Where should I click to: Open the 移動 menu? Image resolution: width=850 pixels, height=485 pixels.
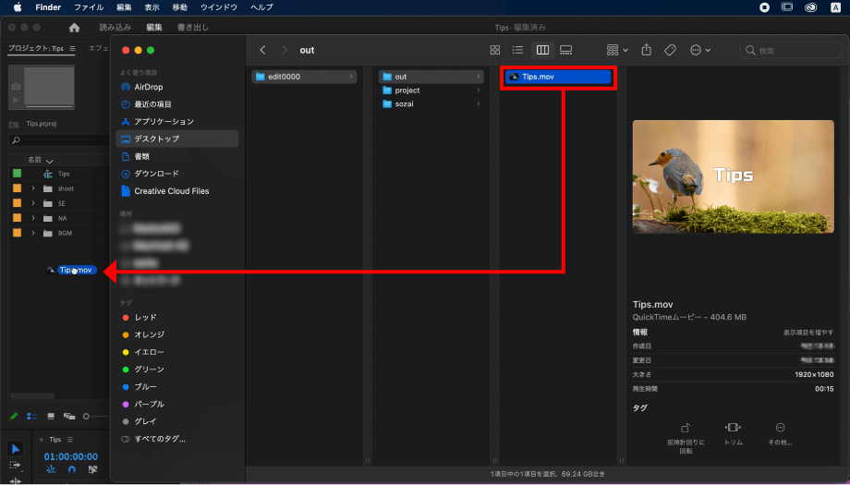pos(180,7)
